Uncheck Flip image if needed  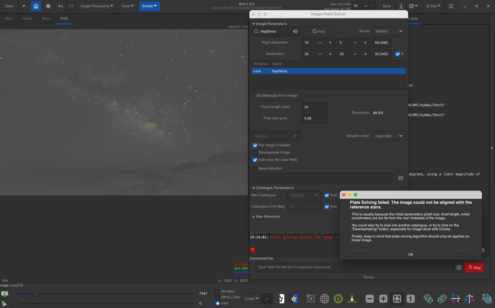click(255, 145)
